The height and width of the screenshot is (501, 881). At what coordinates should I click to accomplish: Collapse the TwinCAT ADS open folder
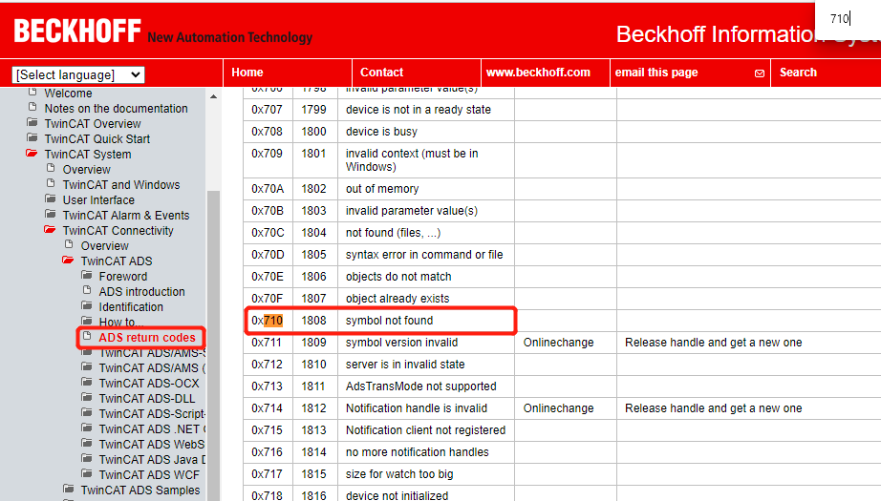(68, 260)
